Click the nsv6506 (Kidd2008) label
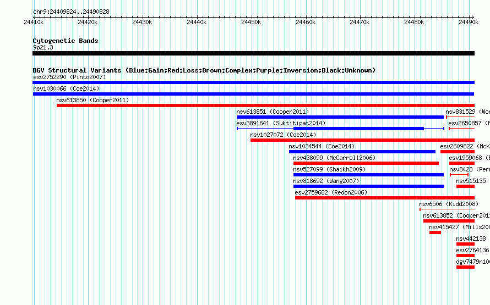490x305 pixels. (449, 204)
